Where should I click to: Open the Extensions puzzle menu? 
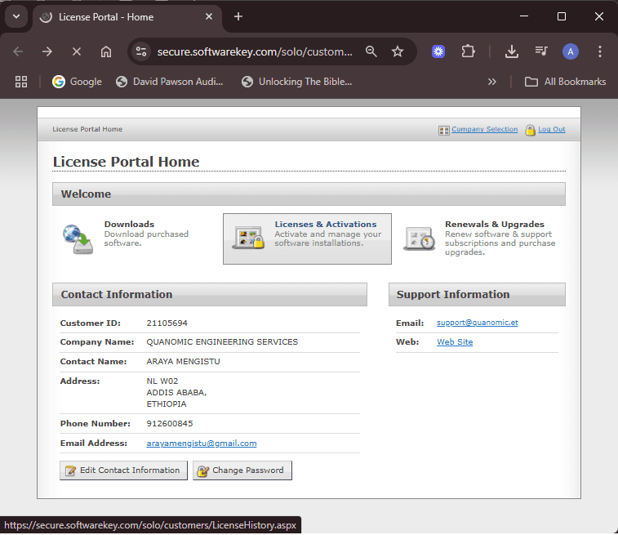click(468, 51)
